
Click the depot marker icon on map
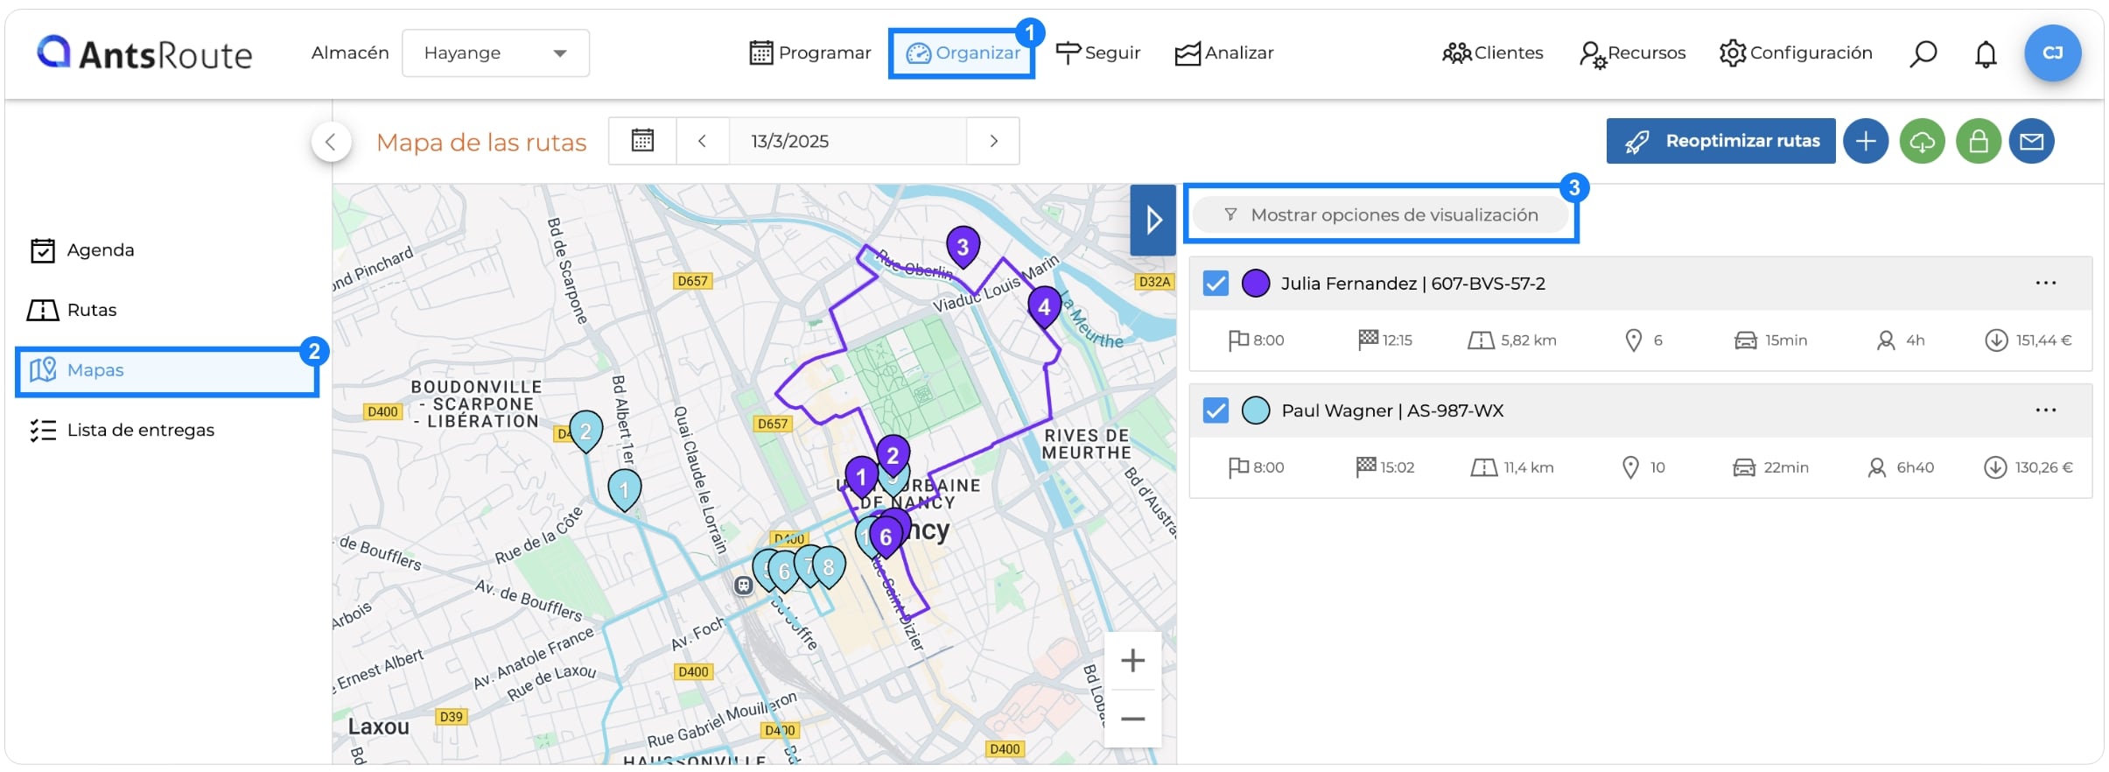743,586
